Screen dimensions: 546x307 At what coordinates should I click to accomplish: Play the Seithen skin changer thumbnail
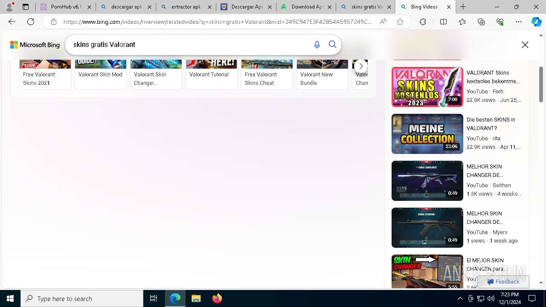[x=427, y=181]
